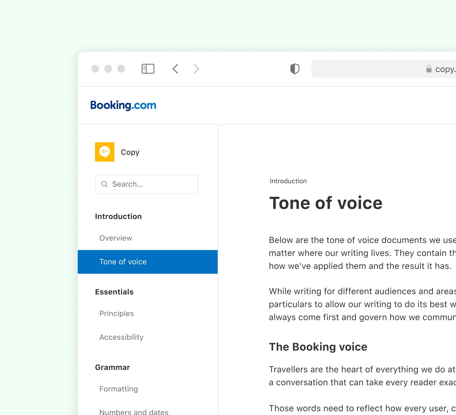This screenshot has height=415, width=456.
Task: Click the Introduction section heading in sidebar
Action: (x=118, y=216)
